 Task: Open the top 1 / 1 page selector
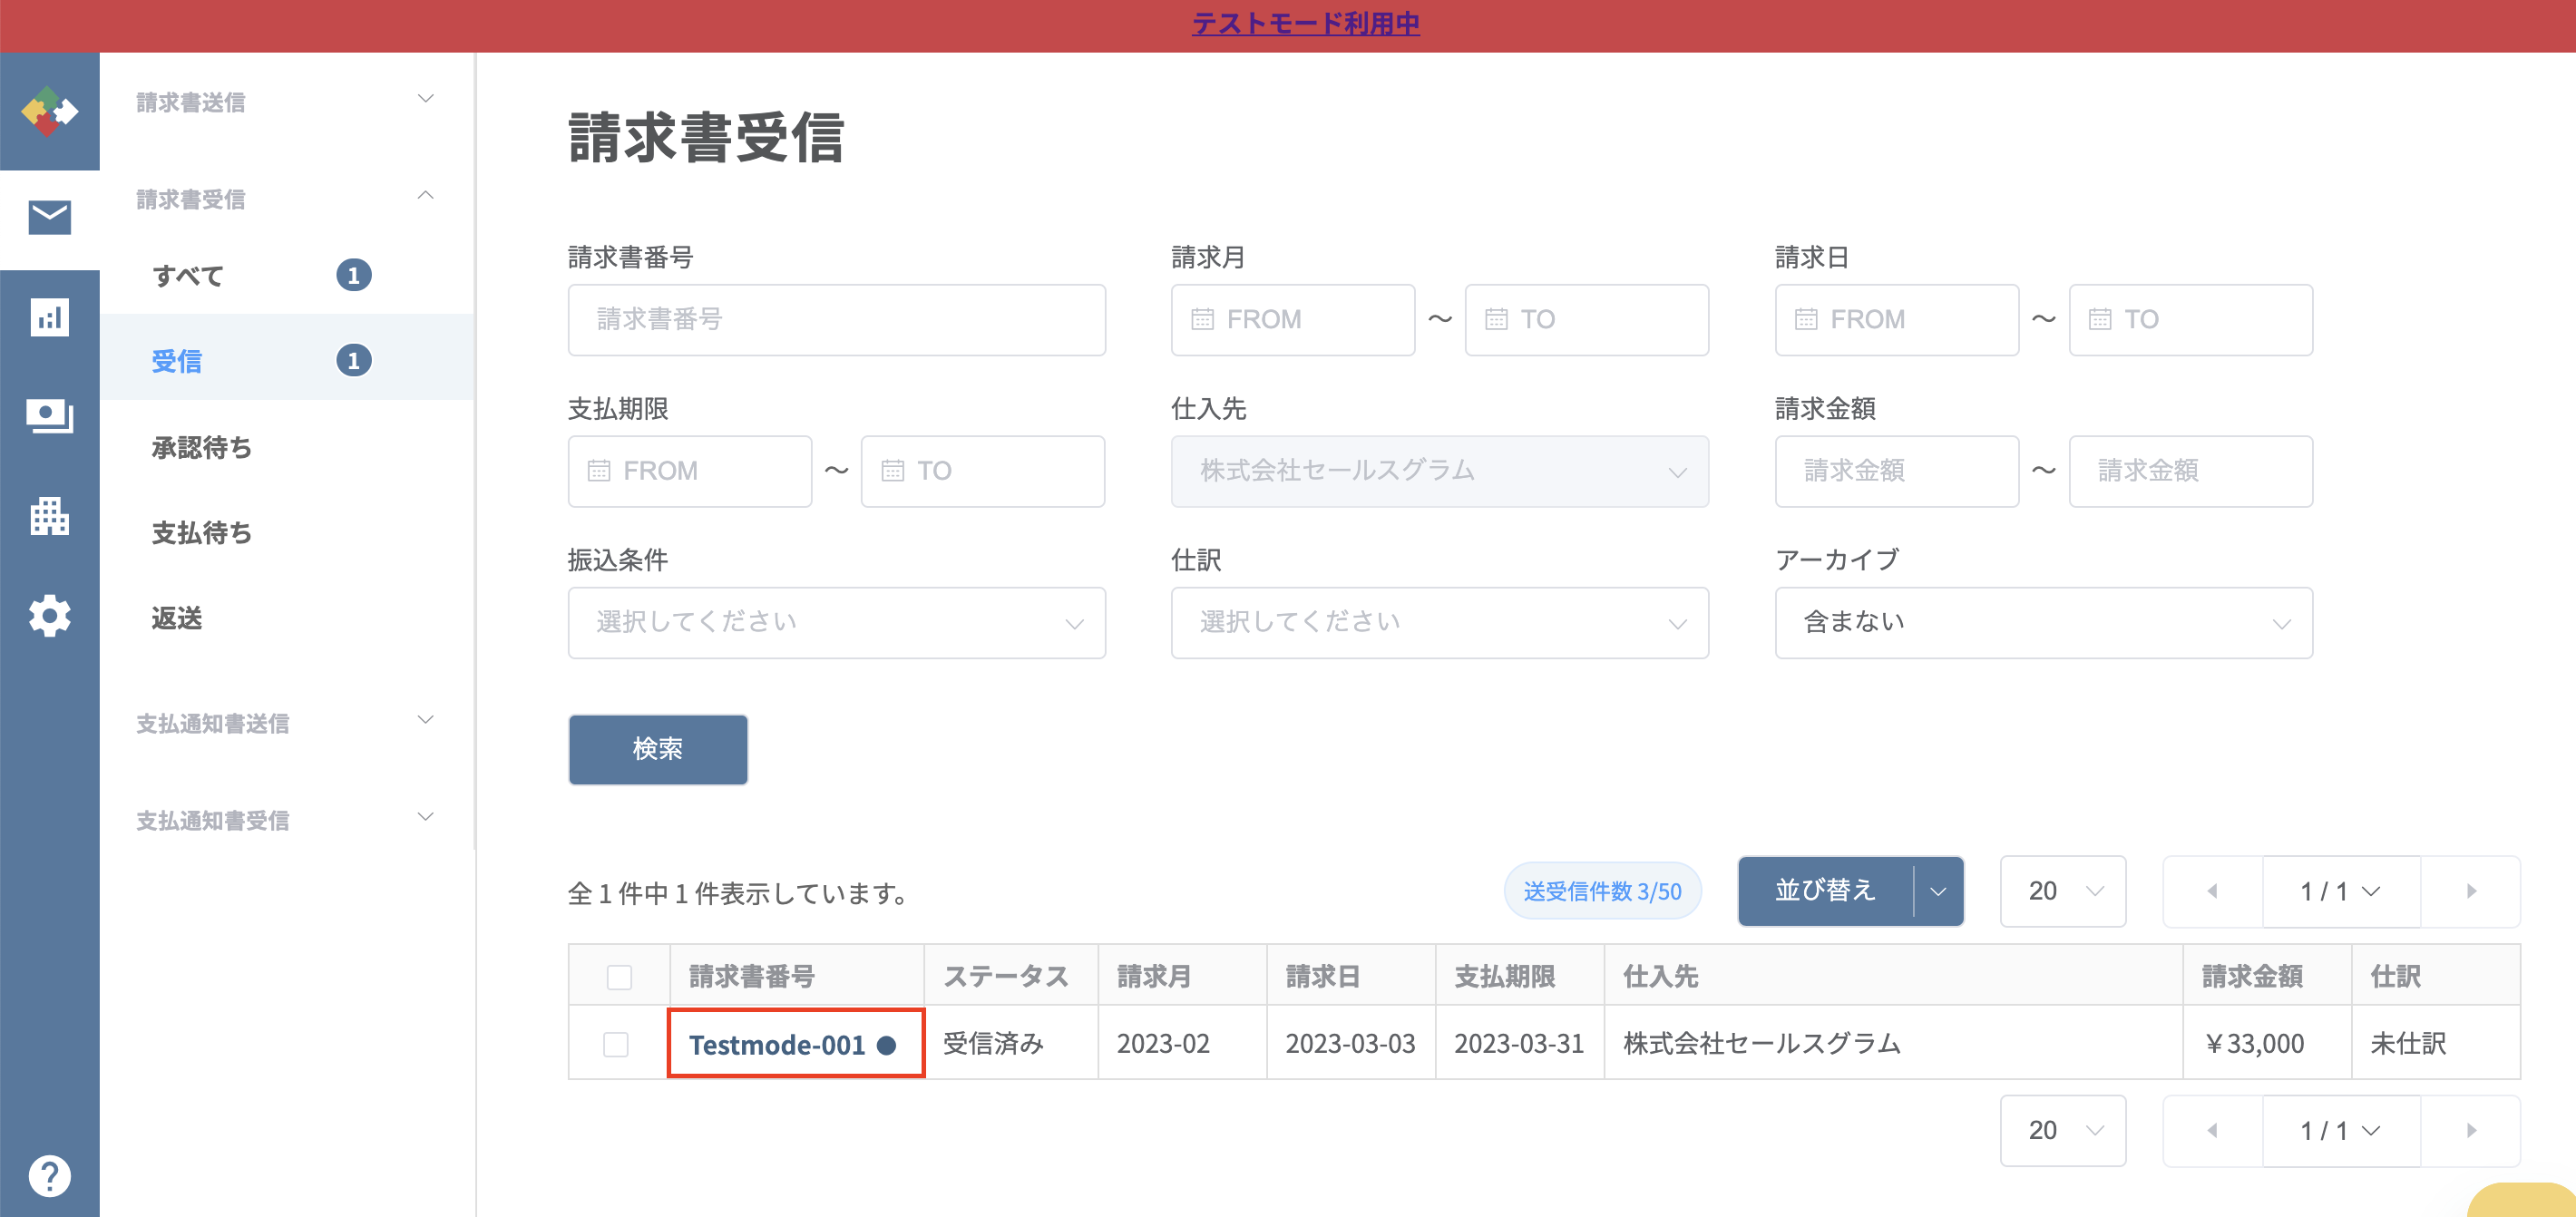(x=2341, y=891)
